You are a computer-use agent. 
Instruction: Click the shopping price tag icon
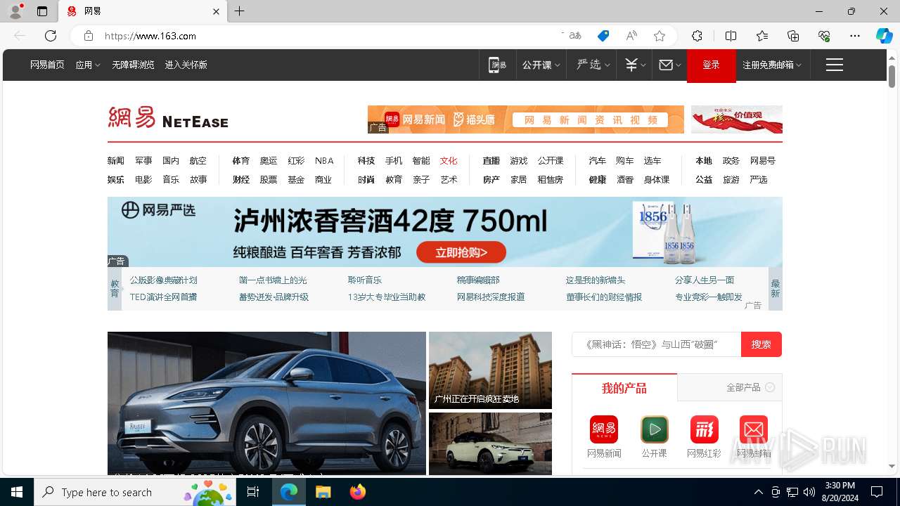point(603,36)
